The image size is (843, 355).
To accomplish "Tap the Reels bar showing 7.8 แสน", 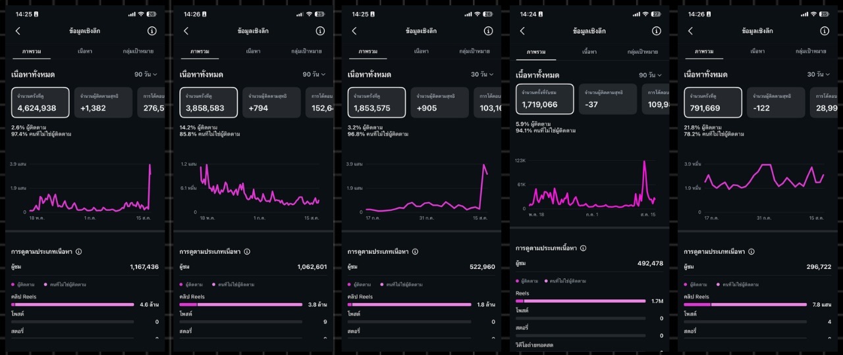I will click(x=745, y=304).
